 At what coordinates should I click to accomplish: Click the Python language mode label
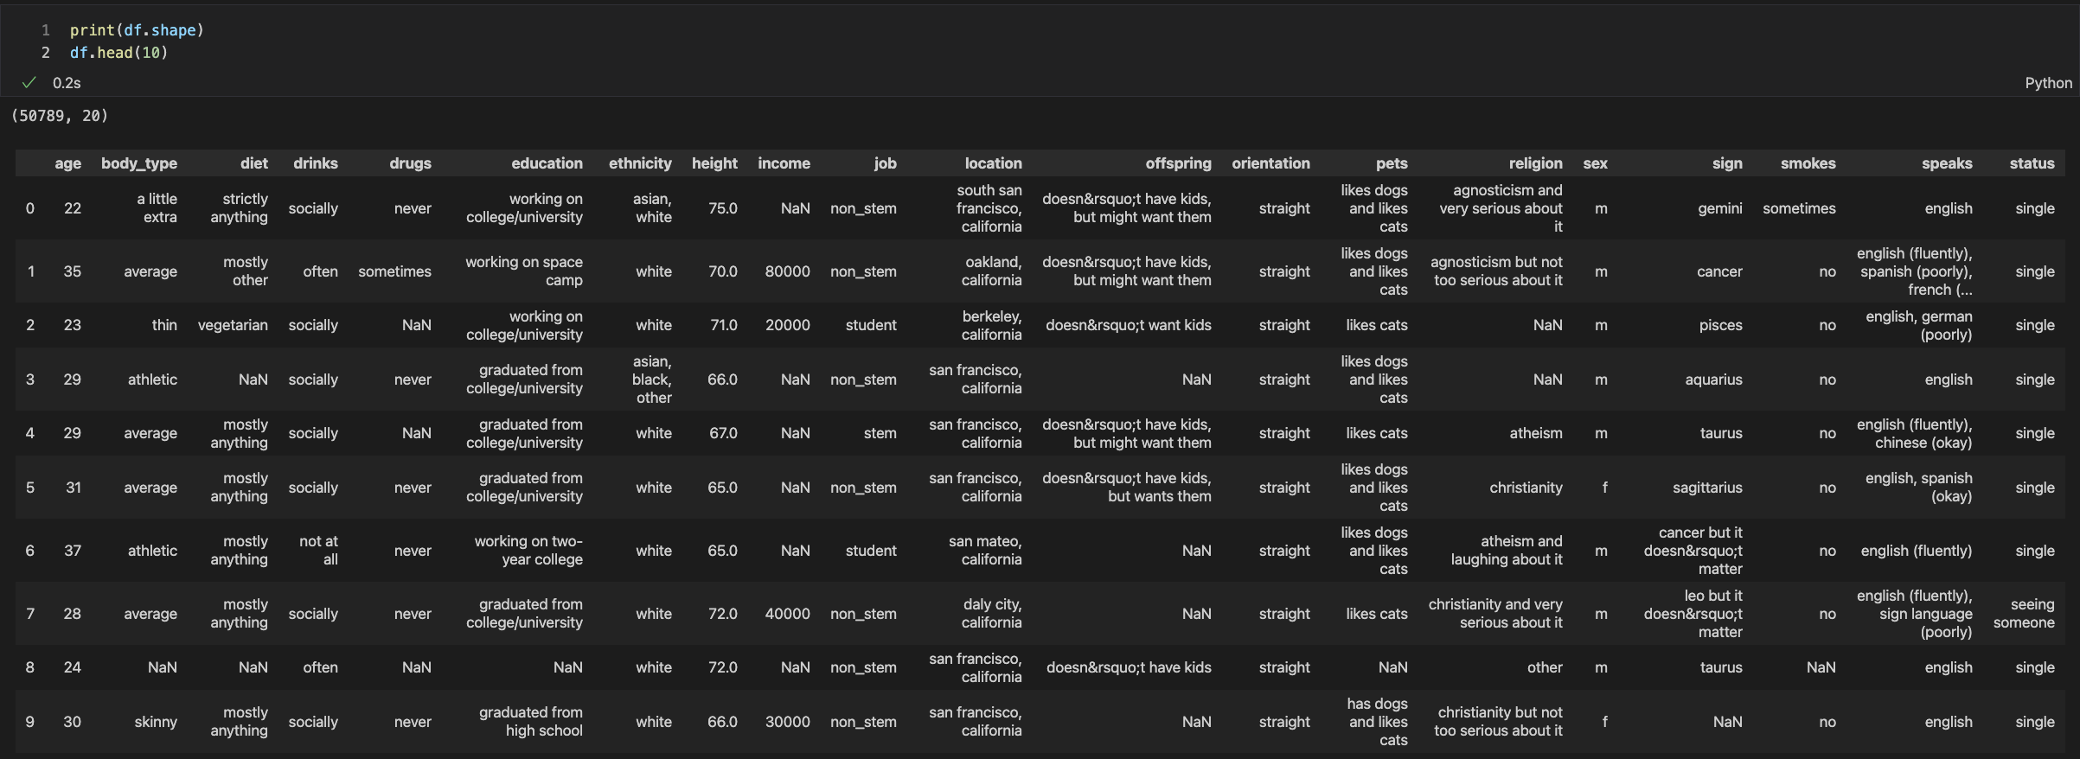pos(2047,83)
